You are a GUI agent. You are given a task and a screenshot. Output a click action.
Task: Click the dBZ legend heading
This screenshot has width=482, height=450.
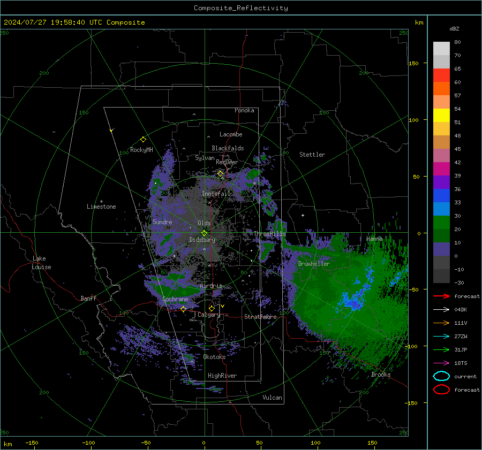pyautogui.click(x=454, y=29)
